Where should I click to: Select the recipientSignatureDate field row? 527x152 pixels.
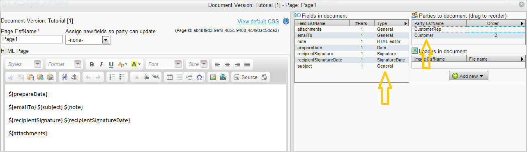pos(352,60)
